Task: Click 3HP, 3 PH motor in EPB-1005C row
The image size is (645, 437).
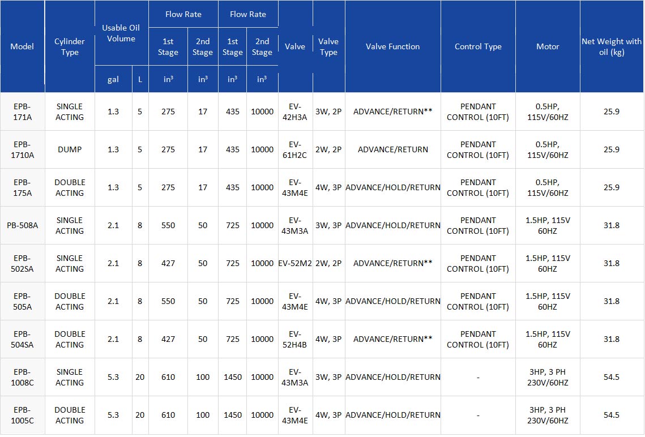Action: [x=548, y=415]
